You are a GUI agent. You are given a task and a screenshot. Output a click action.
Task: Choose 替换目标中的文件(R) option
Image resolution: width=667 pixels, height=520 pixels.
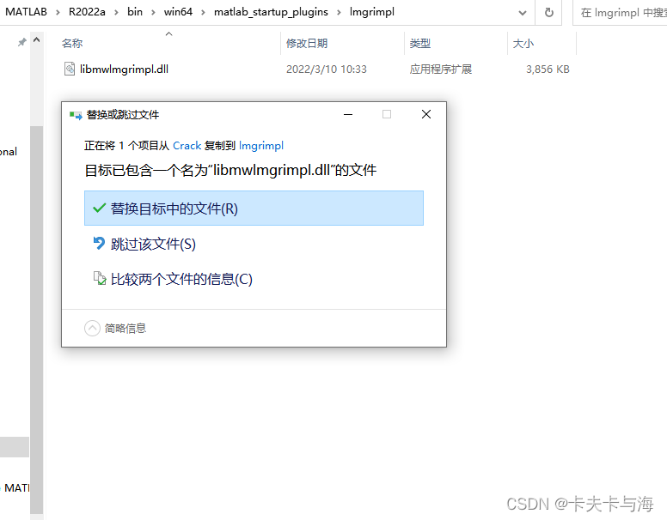(254, 209)
